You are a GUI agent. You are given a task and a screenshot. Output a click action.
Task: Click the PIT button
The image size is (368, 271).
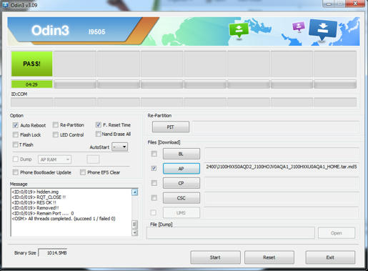coord(171,127)
